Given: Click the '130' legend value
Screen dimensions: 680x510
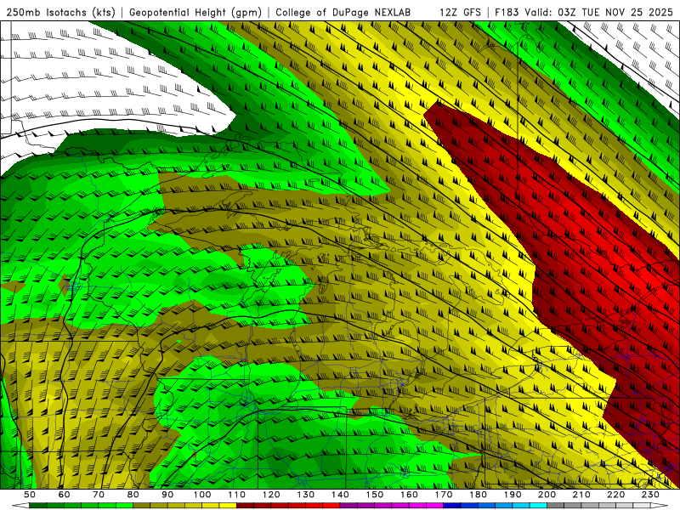Looking at the screenshot, I should pos(306,495).
